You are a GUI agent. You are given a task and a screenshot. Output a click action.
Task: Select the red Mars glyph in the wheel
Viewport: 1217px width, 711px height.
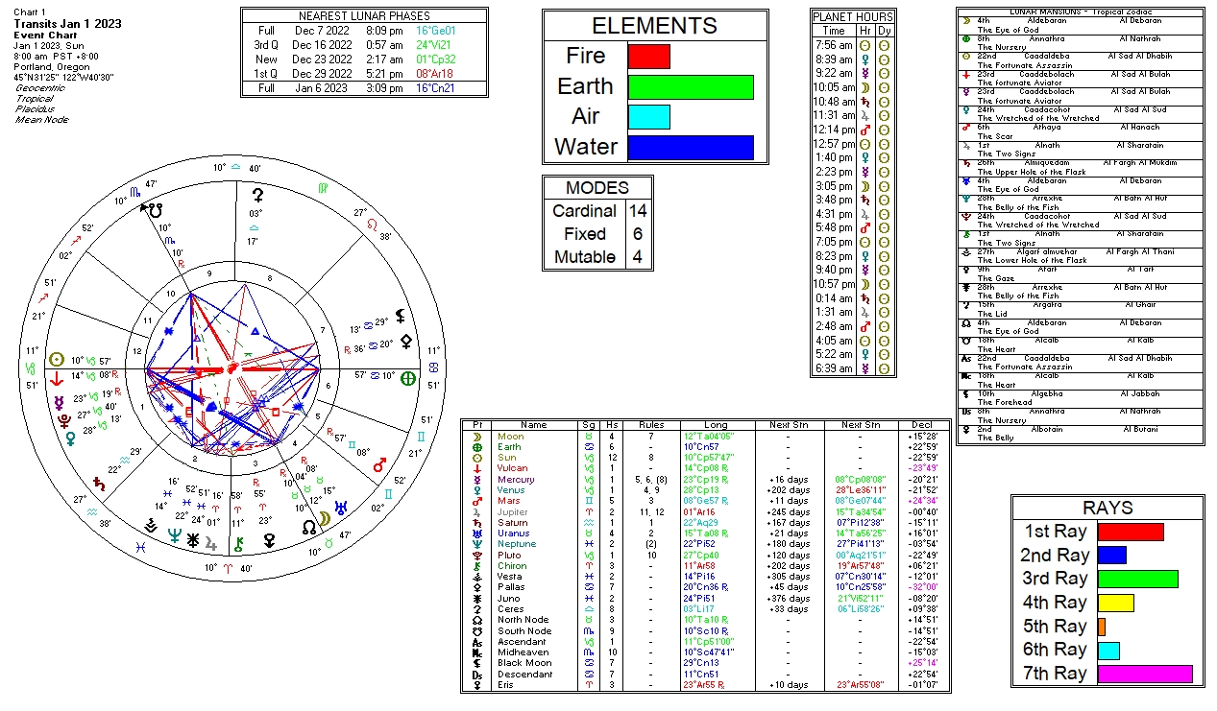coord(379,465)
